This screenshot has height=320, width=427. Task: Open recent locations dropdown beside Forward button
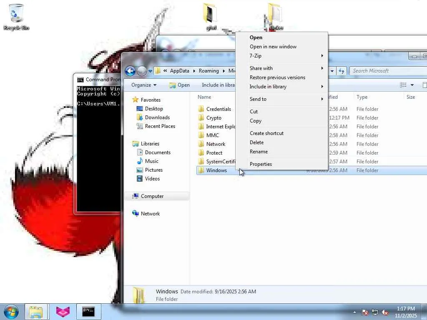click(150, 71)
